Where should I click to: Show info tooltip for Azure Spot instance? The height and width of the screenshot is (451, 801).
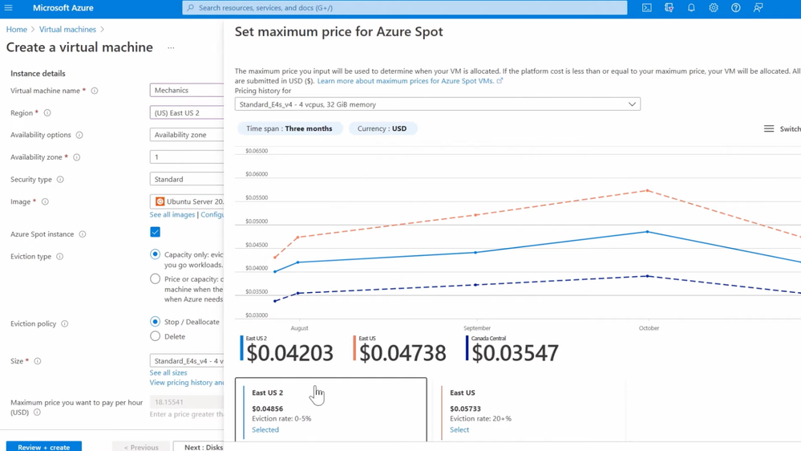pos(83,234)
